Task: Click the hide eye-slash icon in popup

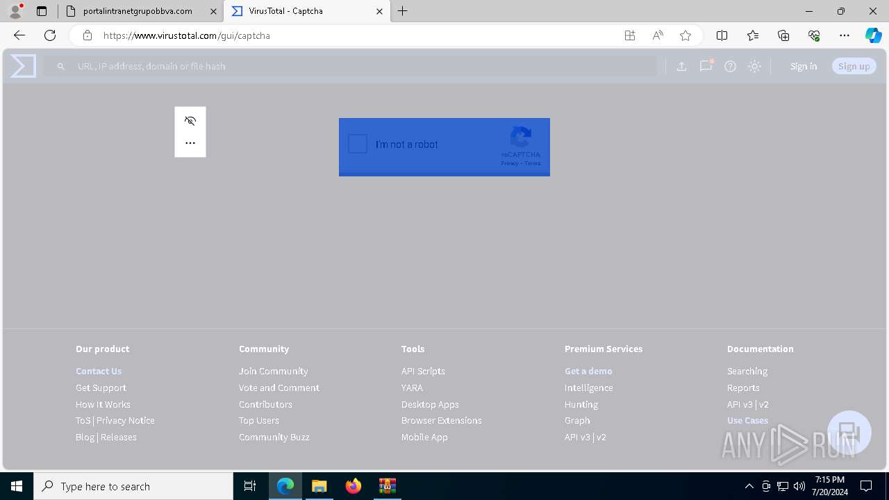Action: pos(190,121)
